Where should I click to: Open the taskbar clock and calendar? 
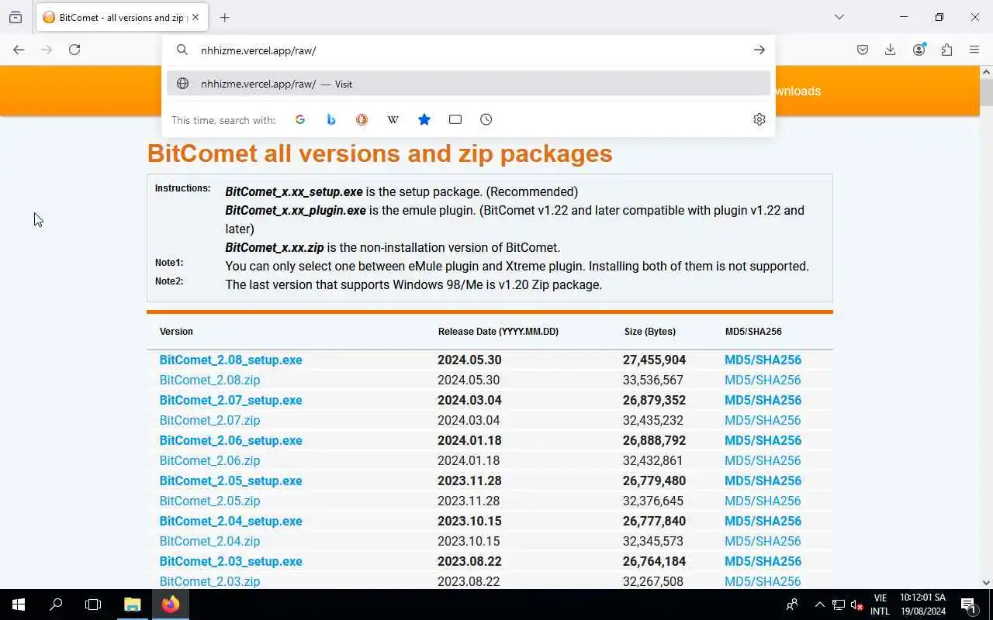[x=922, y=604]
